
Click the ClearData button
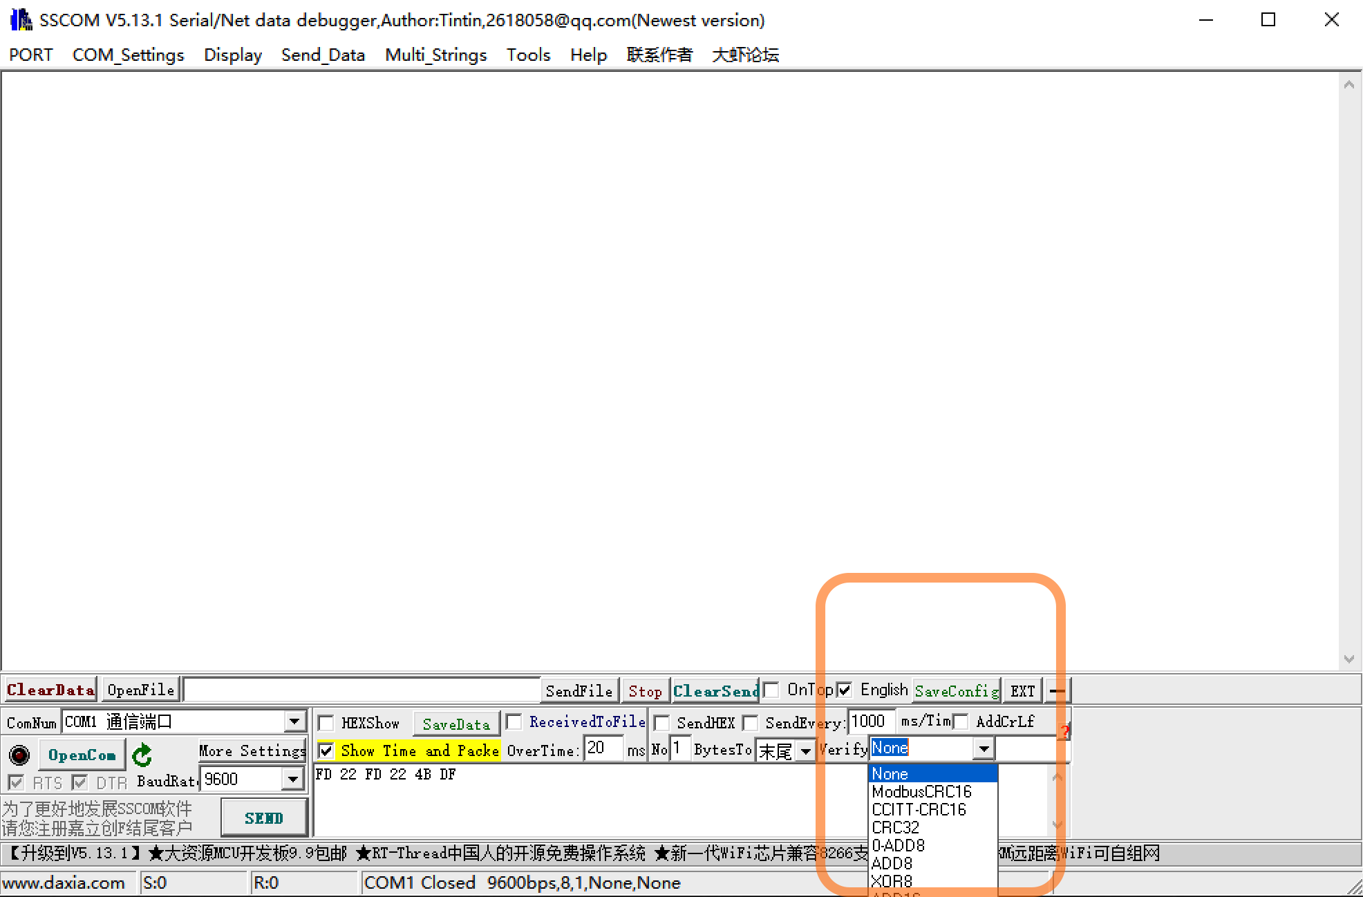[x=50, y=690]
